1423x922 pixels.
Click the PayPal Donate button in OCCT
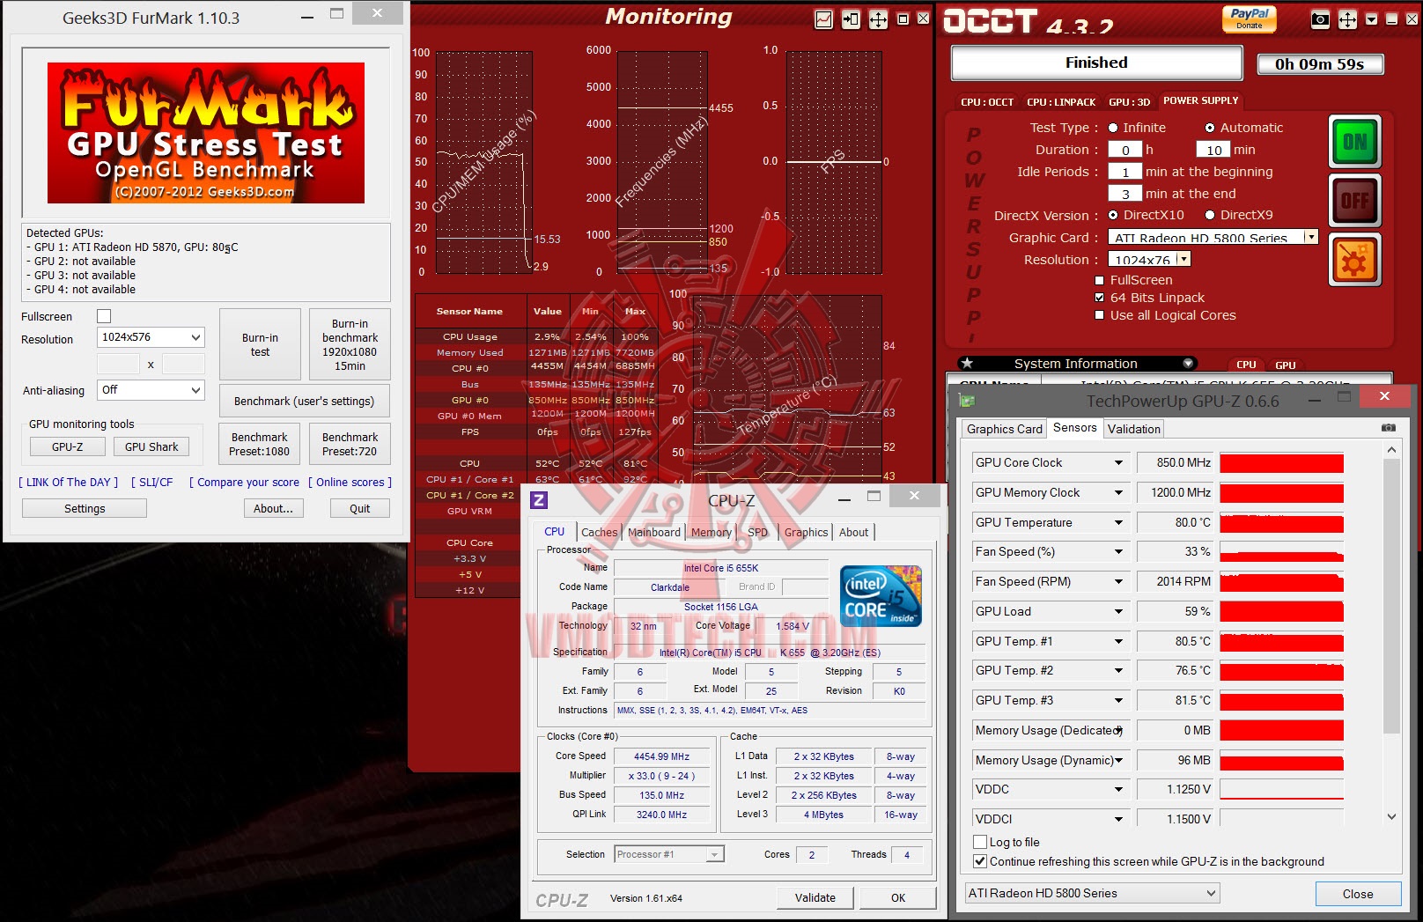[x=1250, y=18]
